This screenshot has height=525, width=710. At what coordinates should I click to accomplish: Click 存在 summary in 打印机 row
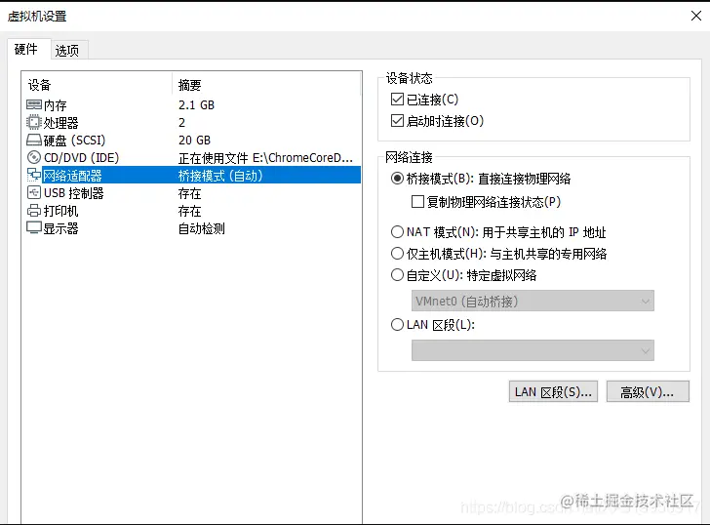pyautogui.click(x=190, y=211)
